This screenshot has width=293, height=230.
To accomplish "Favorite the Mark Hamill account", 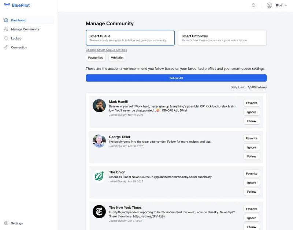I will coord(252,103).
